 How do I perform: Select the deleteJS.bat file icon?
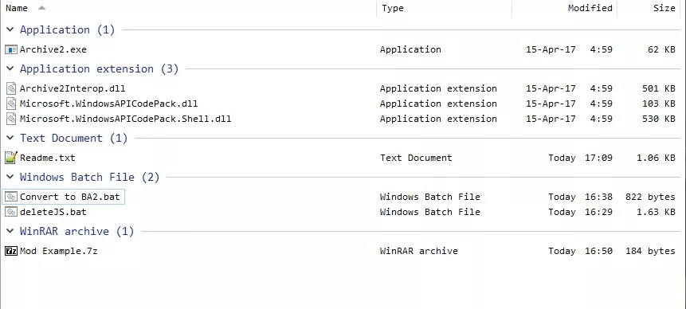[11, 212]
